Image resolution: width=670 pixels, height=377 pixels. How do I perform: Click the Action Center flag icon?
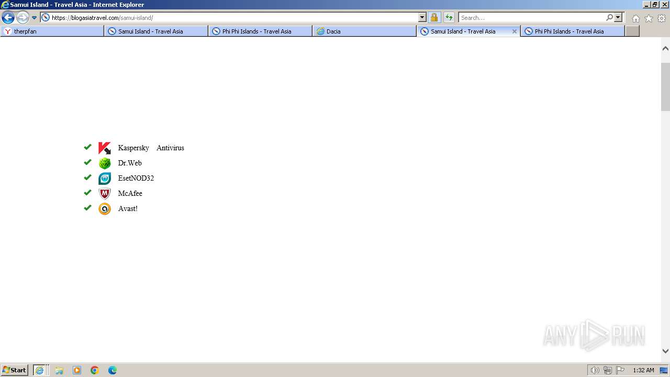coord(620,370)
